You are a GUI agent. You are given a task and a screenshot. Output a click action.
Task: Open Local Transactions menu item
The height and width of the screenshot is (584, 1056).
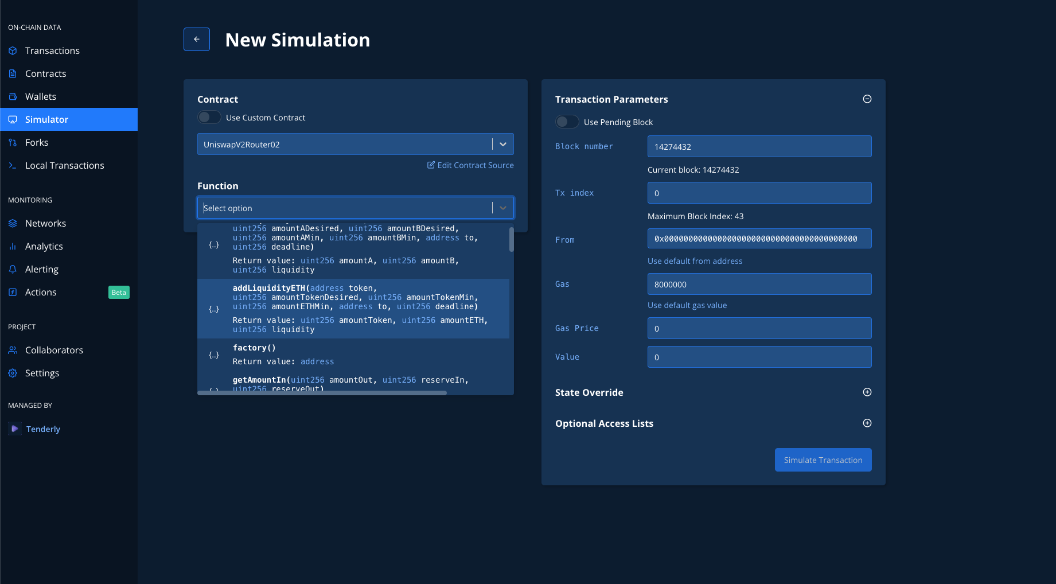coord(69,165)
